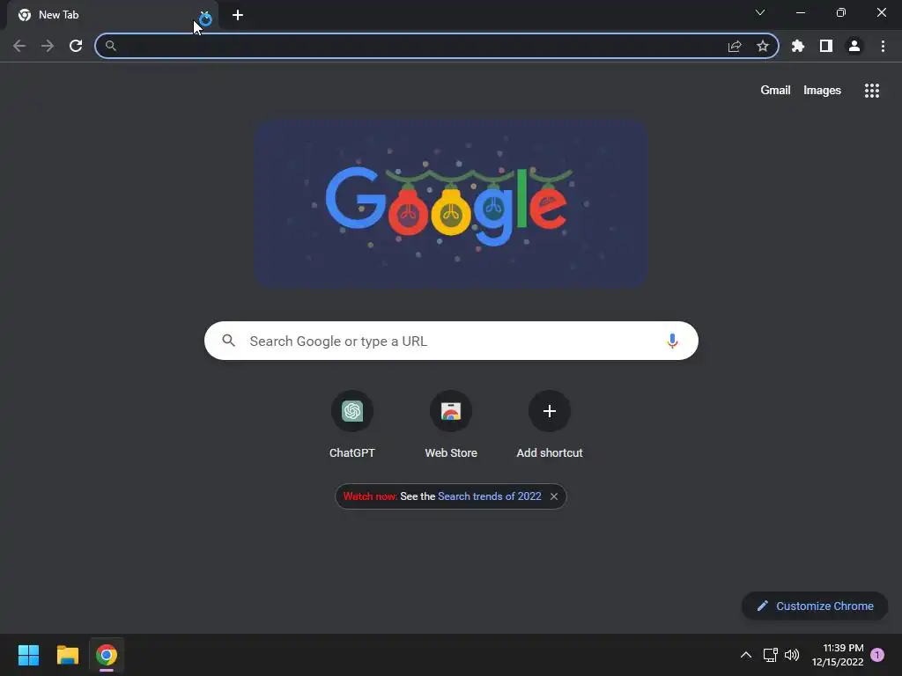Go back with the browser back arrow
The width and height of the screenshot is (902, 676).
(x=19, y=46)
